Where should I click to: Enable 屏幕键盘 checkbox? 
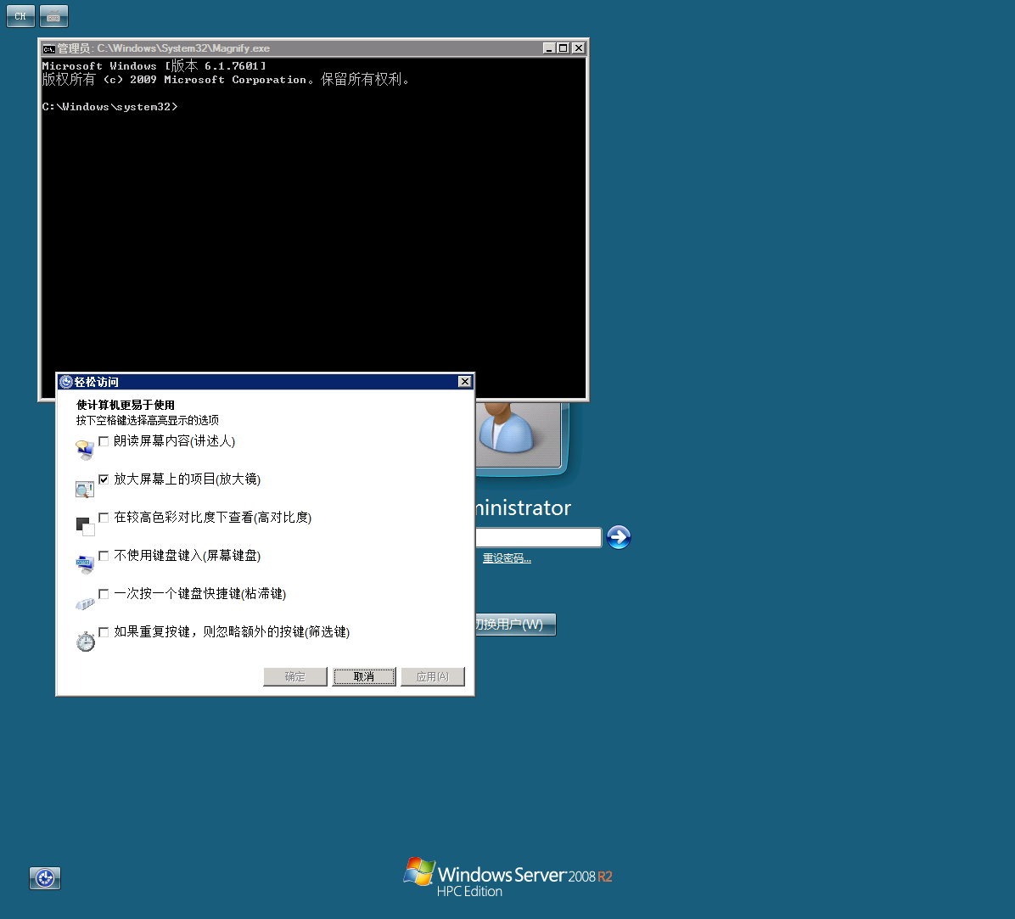click(104, 556)
